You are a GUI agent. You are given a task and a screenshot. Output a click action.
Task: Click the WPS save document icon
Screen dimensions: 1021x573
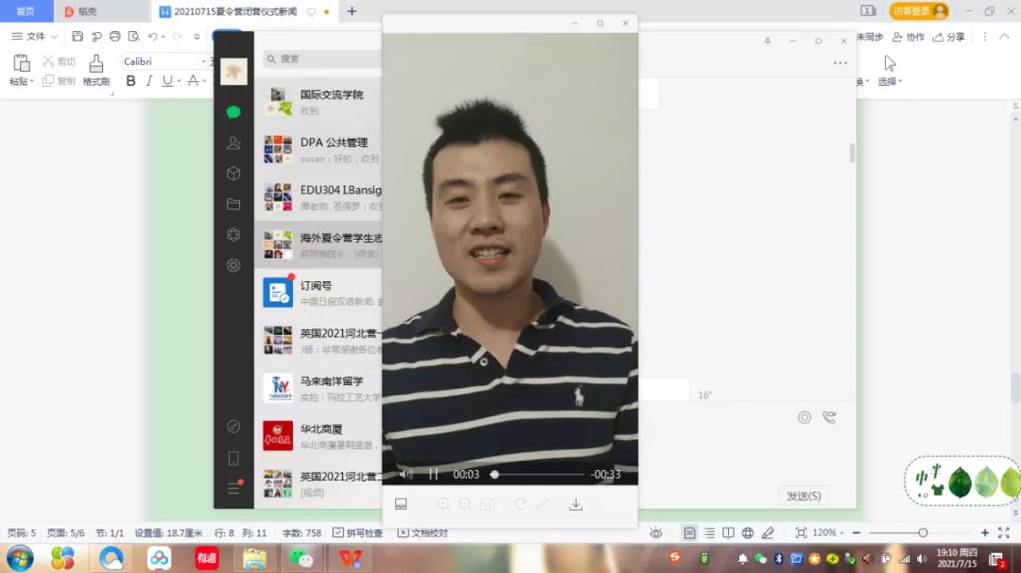point(78,37)
